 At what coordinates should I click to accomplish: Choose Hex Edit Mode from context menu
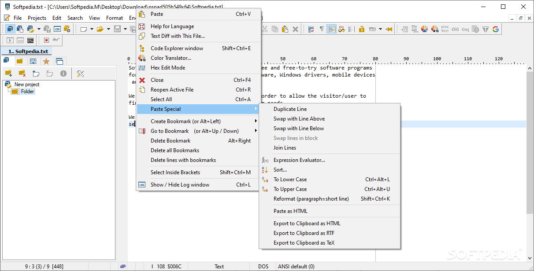[x=198, y=68]
